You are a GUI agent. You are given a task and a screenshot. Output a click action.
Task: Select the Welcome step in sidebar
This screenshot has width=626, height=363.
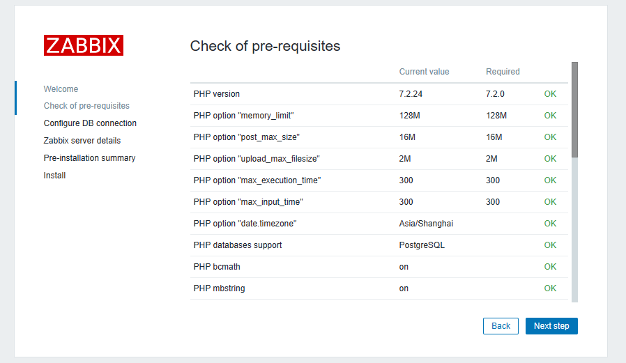(61, 89)
